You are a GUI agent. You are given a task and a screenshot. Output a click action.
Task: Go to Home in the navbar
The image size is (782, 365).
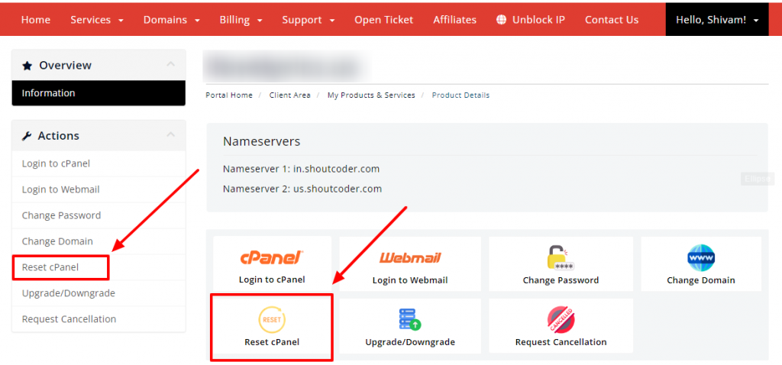pyautogui.click(x=36, y=20)
